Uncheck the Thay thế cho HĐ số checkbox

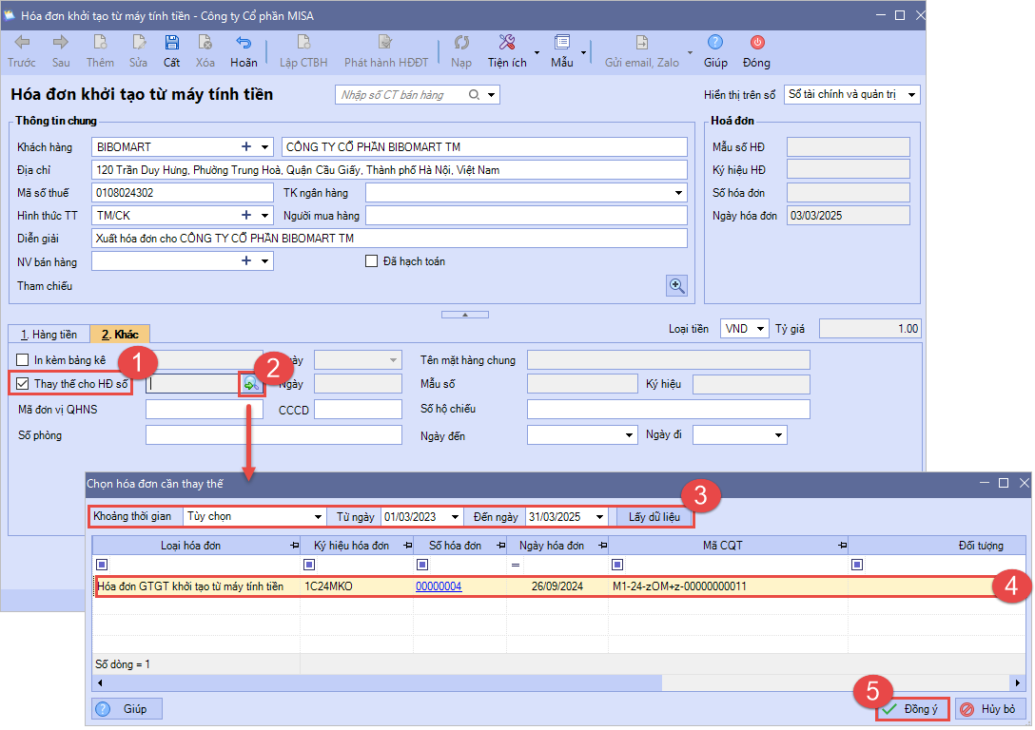pos(23,384)
